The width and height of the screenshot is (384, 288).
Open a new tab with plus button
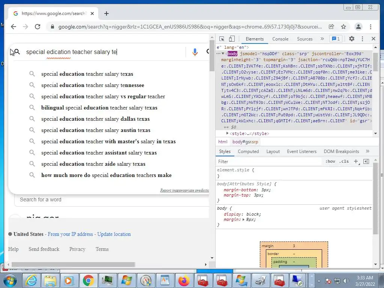[106, 13]
